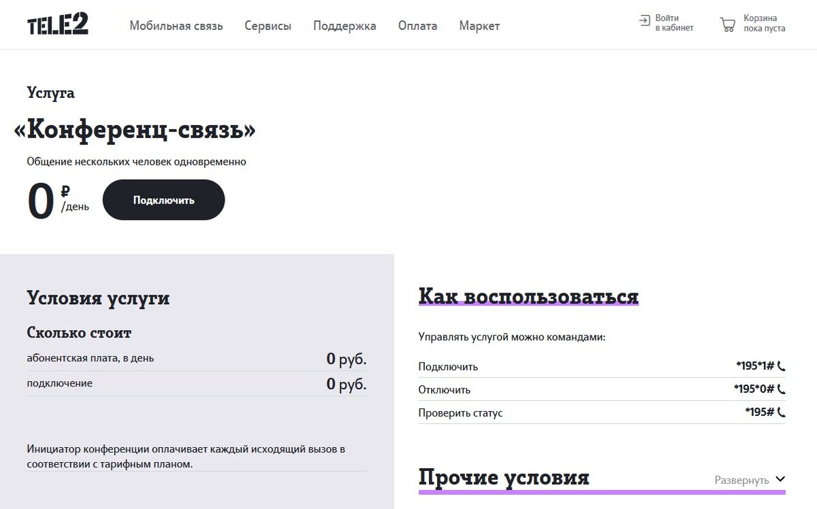Open the Сервисы menu
The height and width of the screenshot is (509, 817).
(x=268, y=26)
